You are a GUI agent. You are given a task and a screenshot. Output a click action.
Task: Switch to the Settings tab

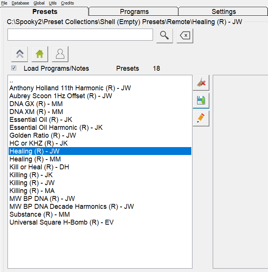point(224,12)
